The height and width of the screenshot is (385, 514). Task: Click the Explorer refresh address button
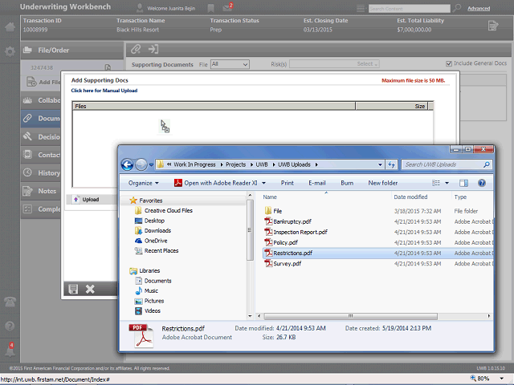pos(391,164)
